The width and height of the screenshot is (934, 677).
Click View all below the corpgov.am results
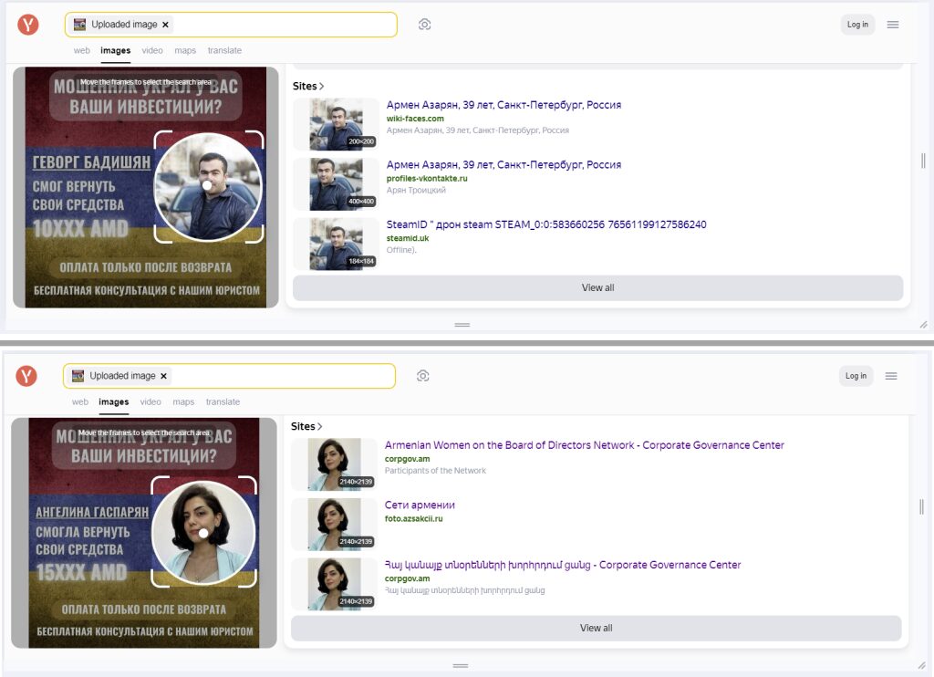pos(596,629)
